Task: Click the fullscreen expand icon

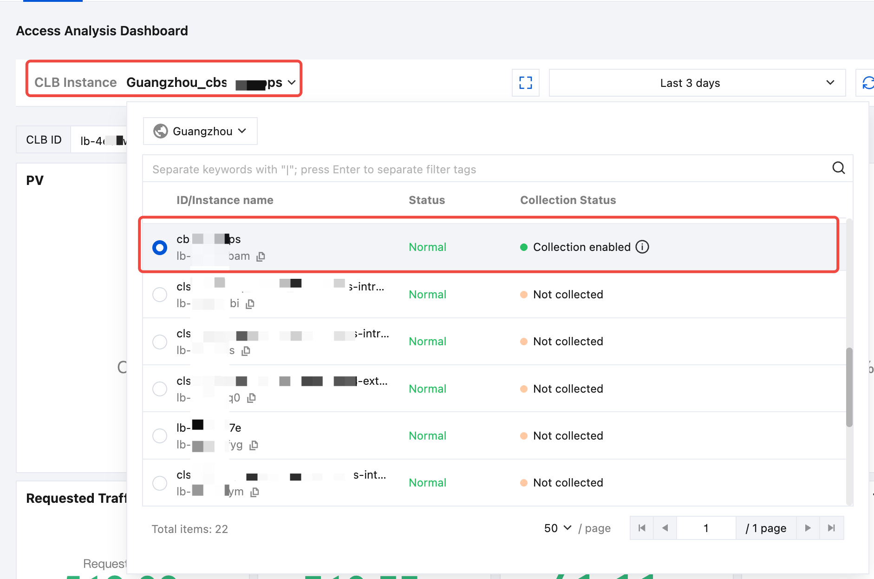Action: click(525, 83)
